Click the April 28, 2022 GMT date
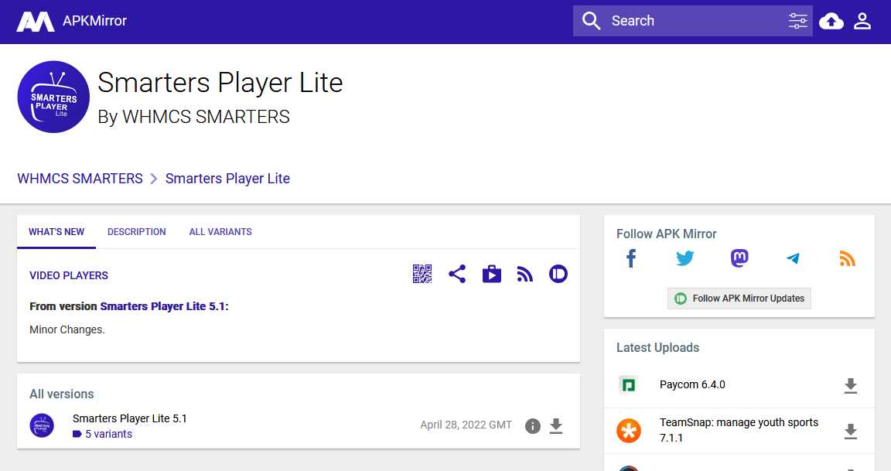This screenshot has height=471, width=891. point(466,425)
